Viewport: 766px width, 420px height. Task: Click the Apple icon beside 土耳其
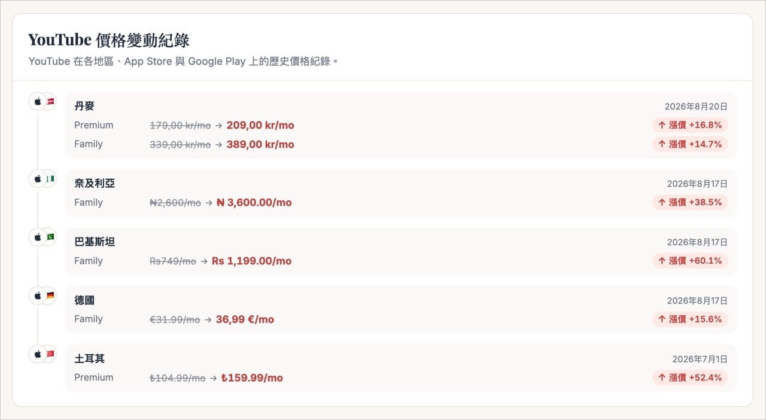click(38, 354)
